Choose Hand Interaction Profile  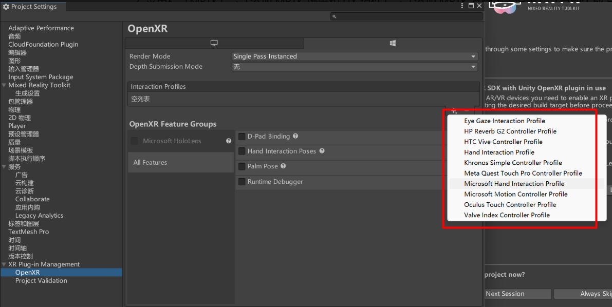499,152
